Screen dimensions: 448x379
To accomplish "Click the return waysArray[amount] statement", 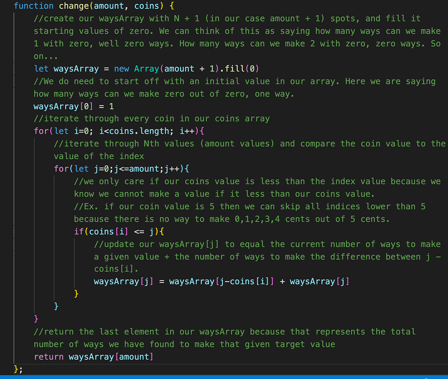I will (x=93, y=357).
